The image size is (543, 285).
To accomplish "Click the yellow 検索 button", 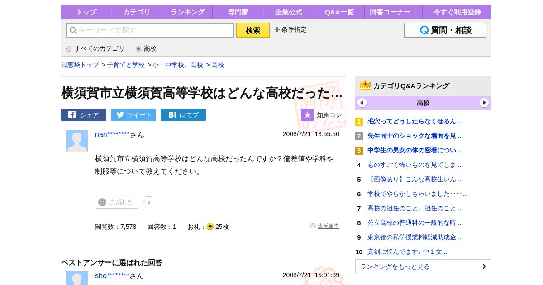I will [253, 30].
